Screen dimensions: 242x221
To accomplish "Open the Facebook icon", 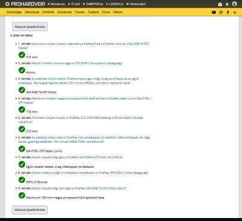I will 228,13.
